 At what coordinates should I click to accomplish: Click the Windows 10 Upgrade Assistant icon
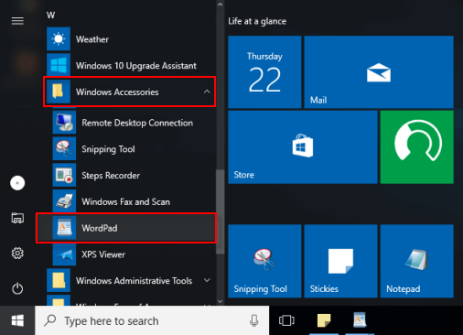click(x=59, y=65)
